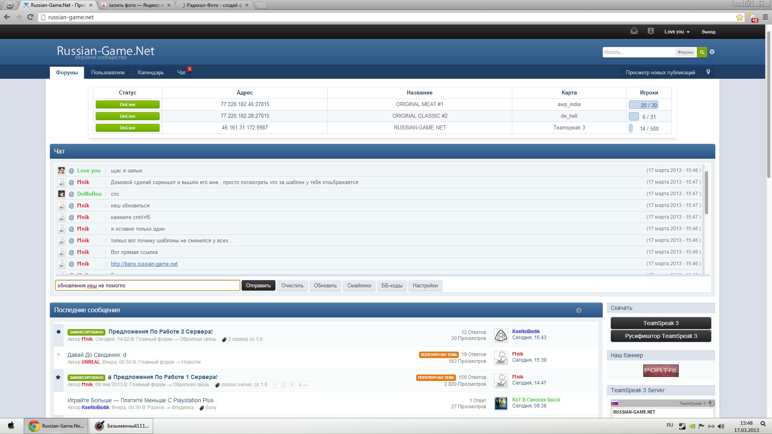Select the Форумы tab
Screen dimensions: 772x434
click(x=67, y=73)
